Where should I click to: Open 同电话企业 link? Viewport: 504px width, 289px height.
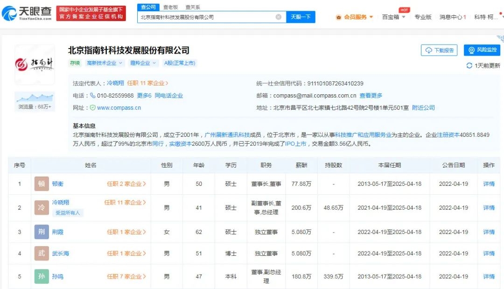click(169, 95)
